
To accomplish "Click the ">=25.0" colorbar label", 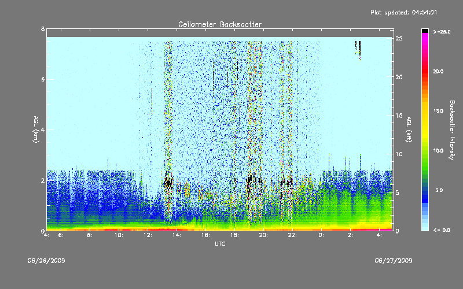I will coord(442,32).
